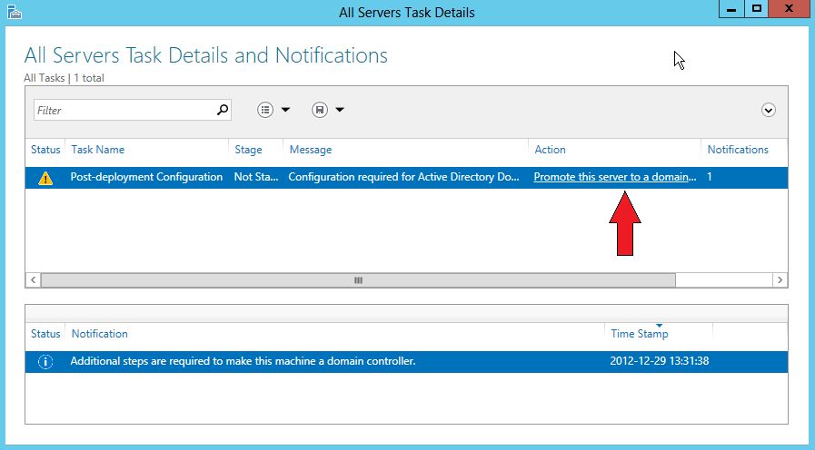Click the save query disk icon
This screenshot has height=450, width=815.
[x=320, y=110]
